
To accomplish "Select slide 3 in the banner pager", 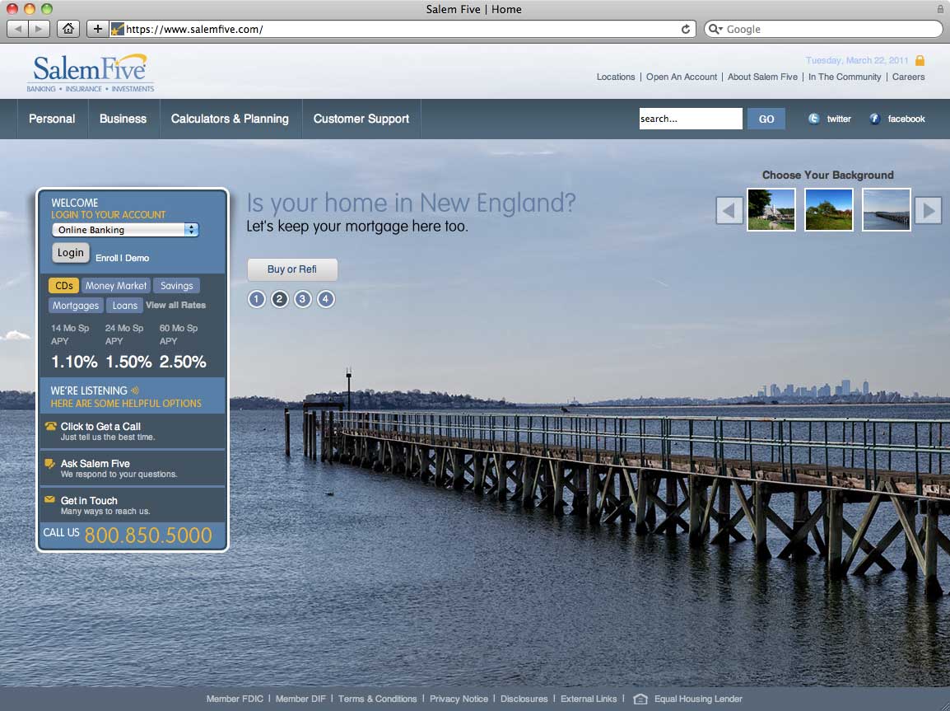I will tap(302, 299).
